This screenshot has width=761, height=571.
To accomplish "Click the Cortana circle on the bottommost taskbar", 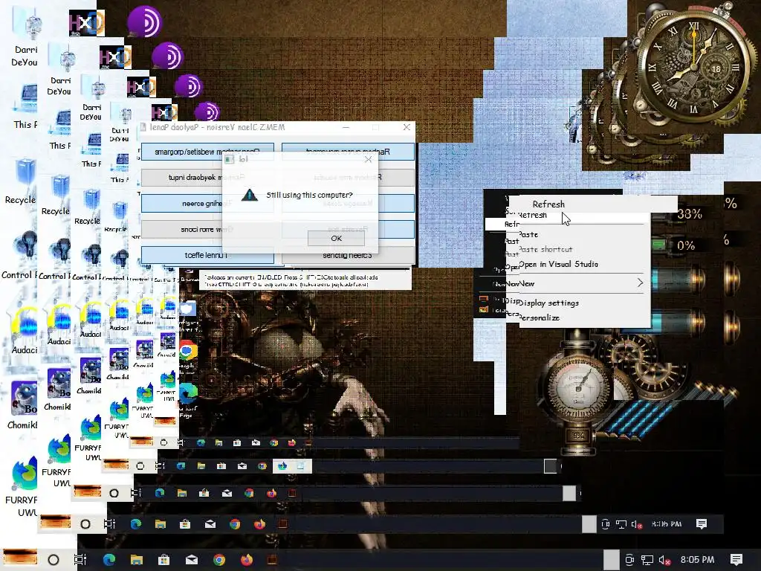I will click(54, 560).
